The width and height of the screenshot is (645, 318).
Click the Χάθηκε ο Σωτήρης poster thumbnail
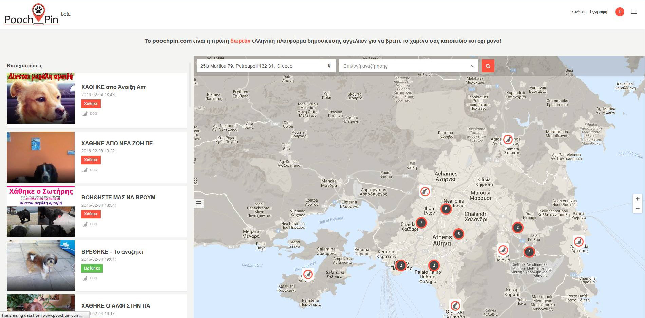(41, 211)
